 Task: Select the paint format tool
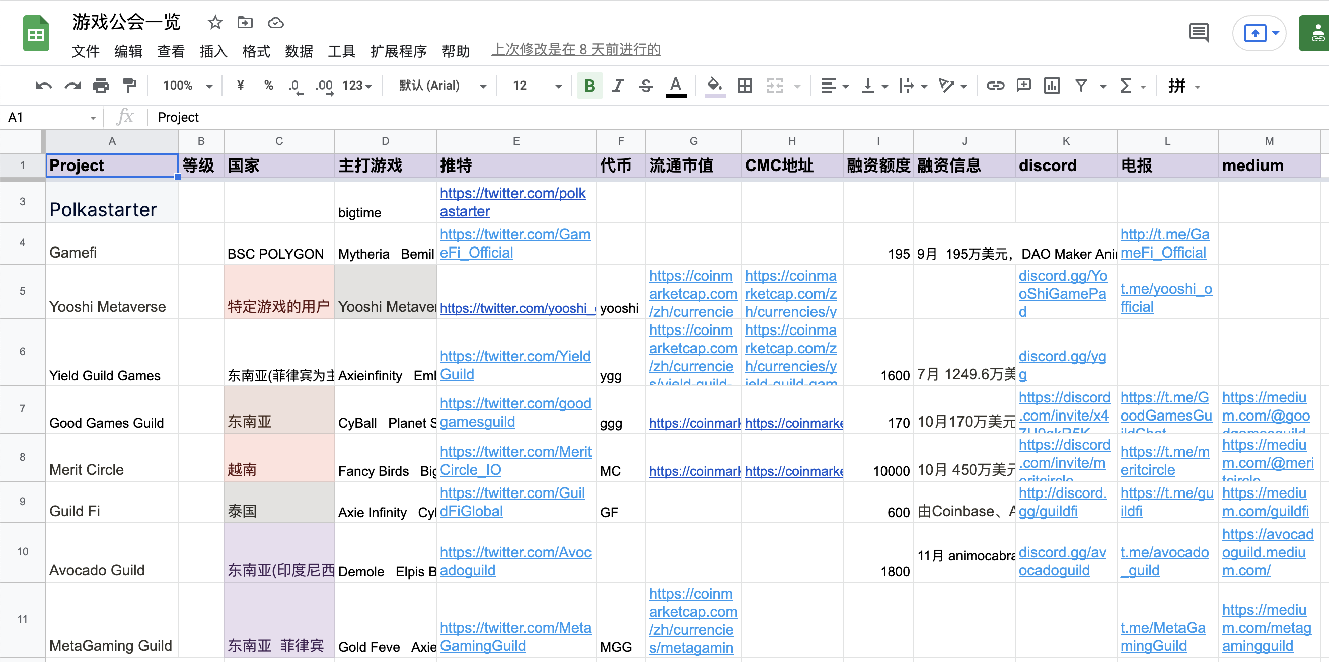point(129,86)
